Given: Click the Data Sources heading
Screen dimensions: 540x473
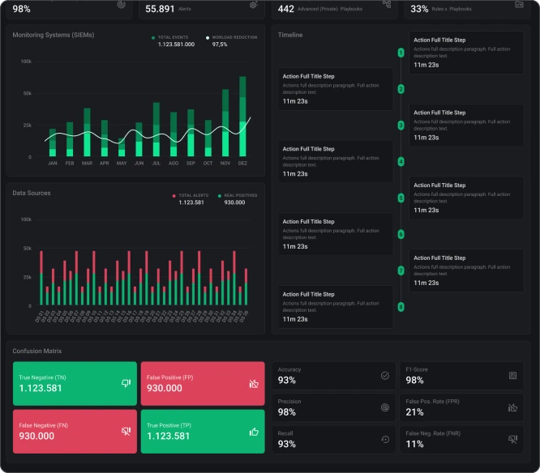Looking at the screenshot, I should (x=32, y=193).
